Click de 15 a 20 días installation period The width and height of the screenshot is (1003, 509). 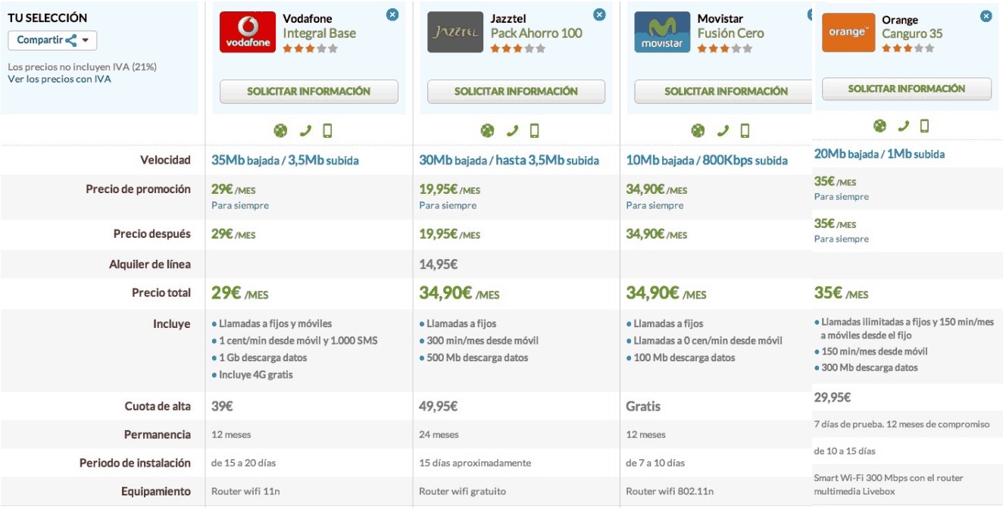tap(244, 463)
